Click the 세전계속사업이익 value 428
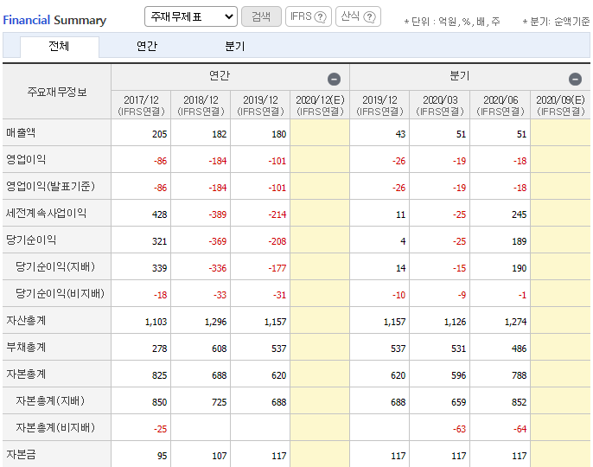This screenshot has height=467, width=593. click(x=160, y=214)
